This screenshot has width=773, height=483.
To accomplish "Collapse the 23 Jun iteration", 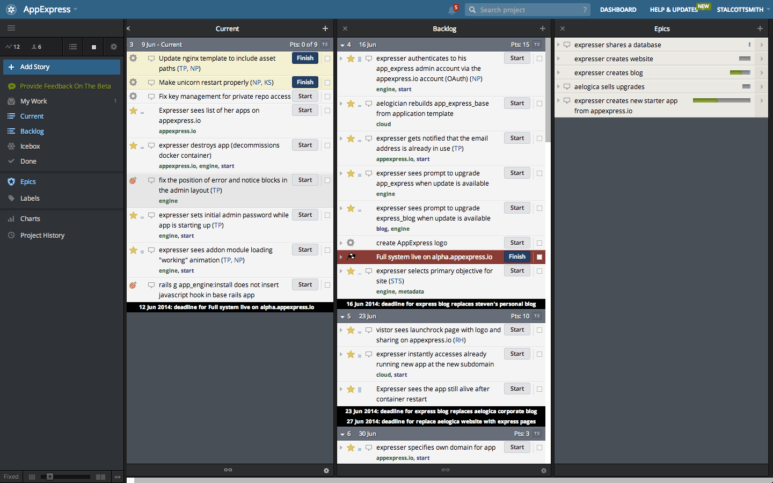I will pyautogui.click(x=342, y=317).
